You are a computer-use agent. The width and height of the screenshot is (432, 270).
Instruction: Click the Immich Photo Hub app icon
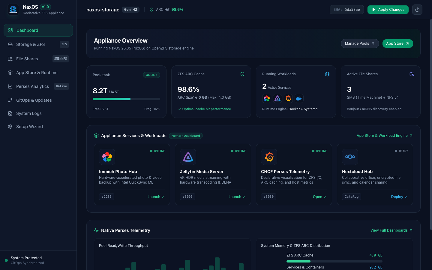click(107, 157)
